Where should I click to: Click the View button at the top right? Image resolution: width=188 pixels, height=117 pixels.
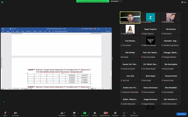pyautogui.click(x=184, y=2)
